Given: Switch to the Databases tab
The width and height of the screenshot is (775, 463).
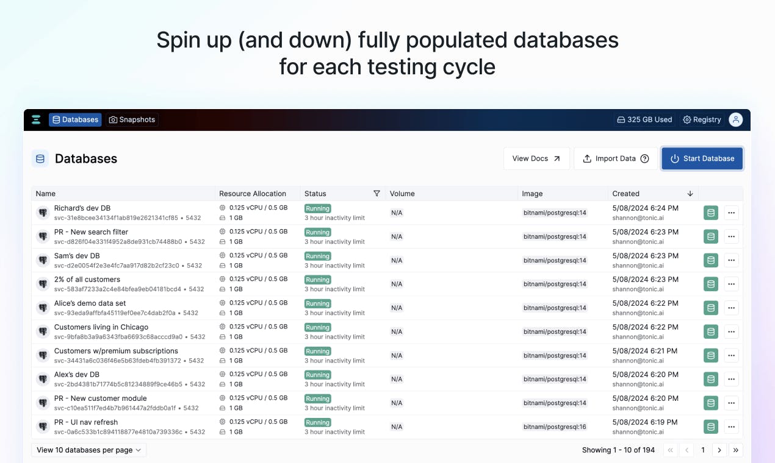Looking at the screenshot, I should 75,119.
